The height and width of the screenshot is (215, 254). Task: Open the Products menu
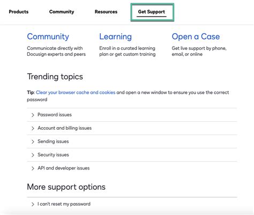pos(19,12)
